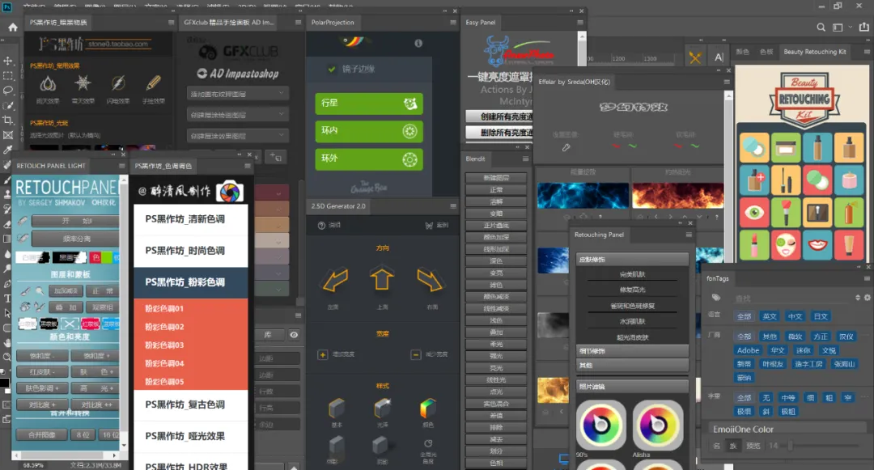Open fonTags settings gear
Image resolution: width=874 pixels, height=470 pixels.
click(868, 298)
